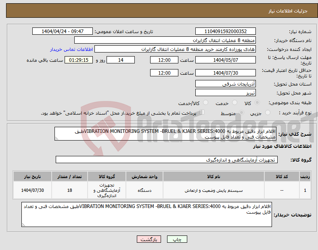Click the نام کالا column header
Image resolution: width=318 pixels, height=250 pixels.
click(213, 176)
